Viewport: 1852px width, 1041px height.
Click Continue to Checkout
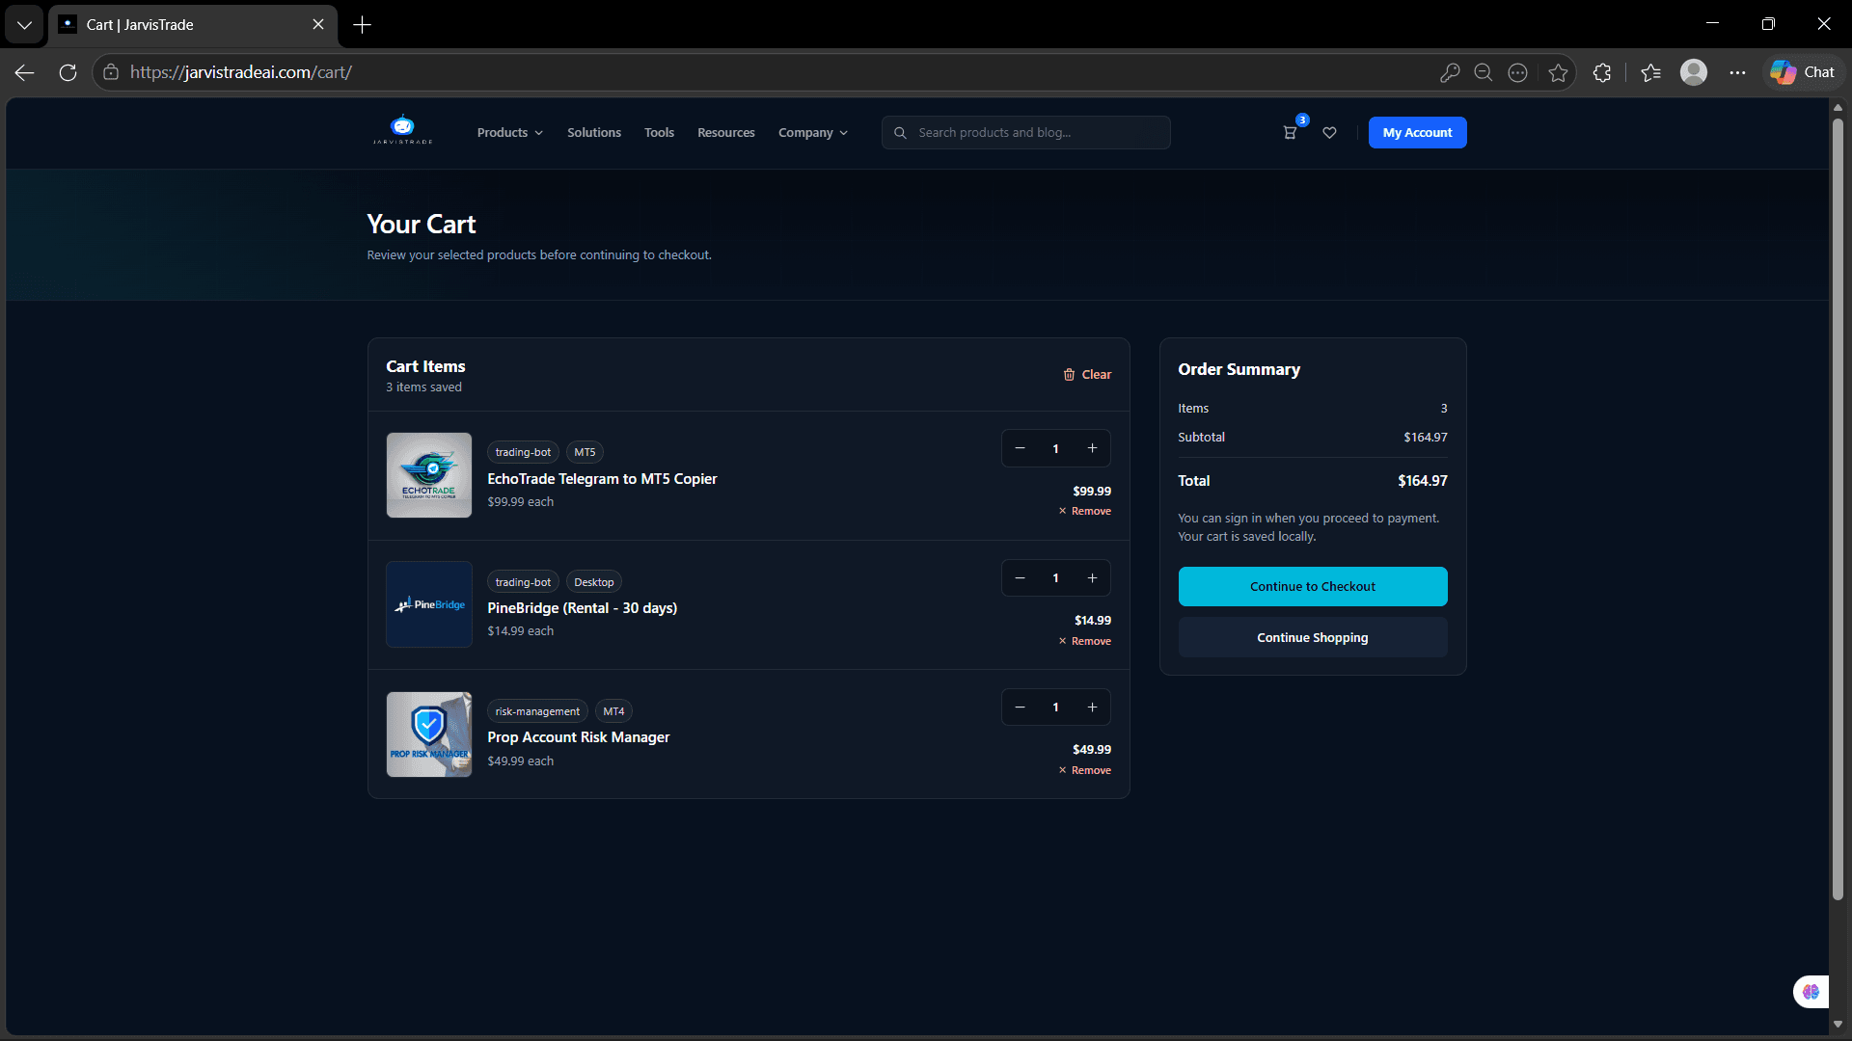point(1313,586)
